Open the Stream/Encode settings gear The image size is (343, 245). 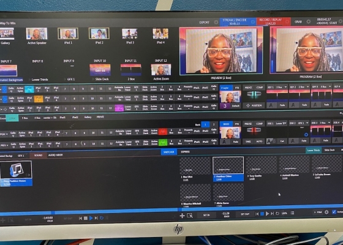pos(253,22)
